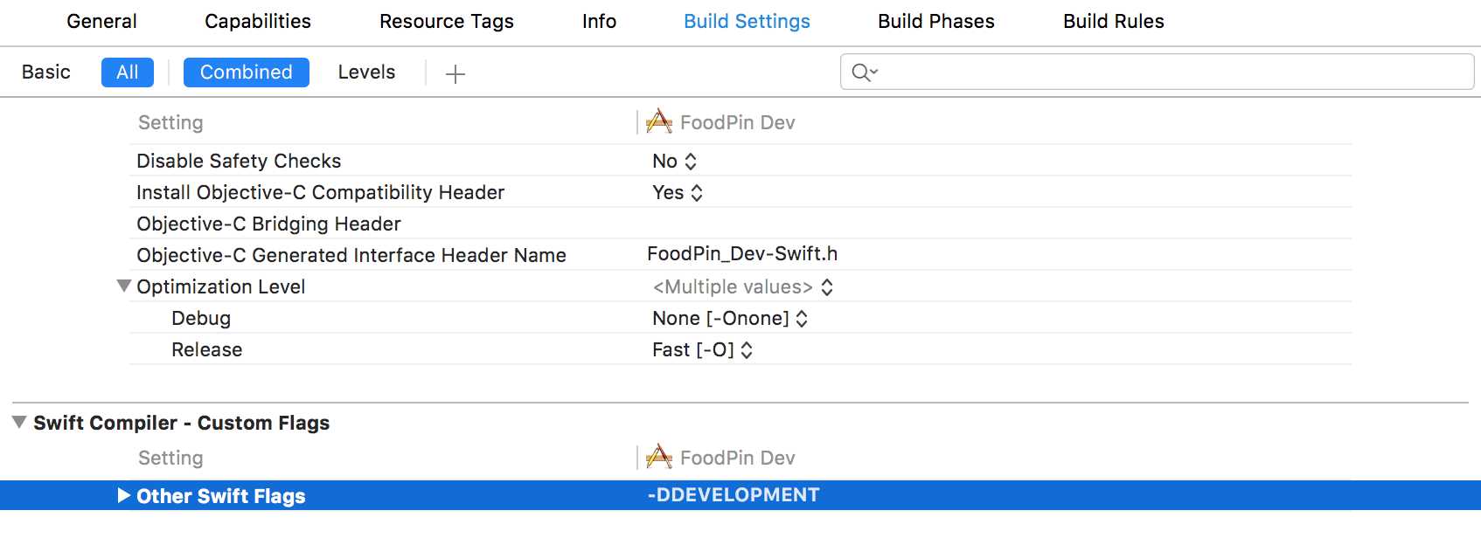Click FoodPin Dev label under Custom Flags
The height and width of the screenshot is (538, 1481).
point(738,458)
